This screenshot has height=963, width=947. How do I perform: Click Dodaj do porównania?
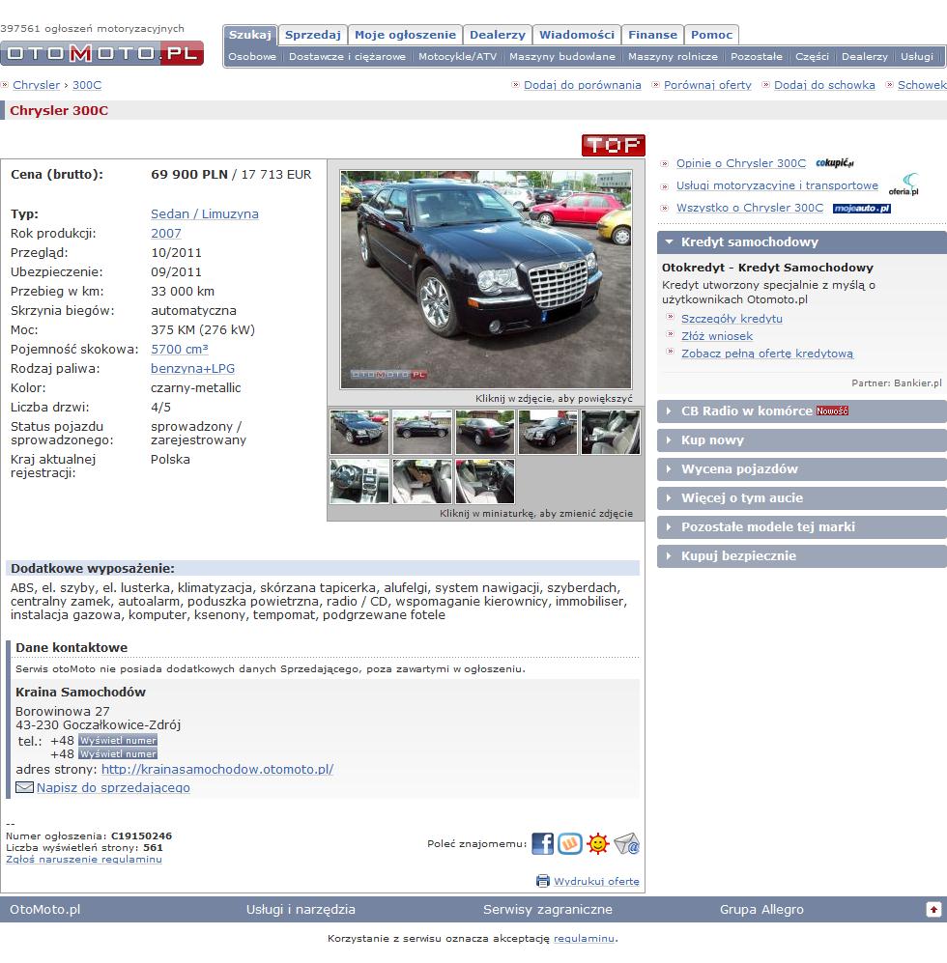[x=582, y=85]
